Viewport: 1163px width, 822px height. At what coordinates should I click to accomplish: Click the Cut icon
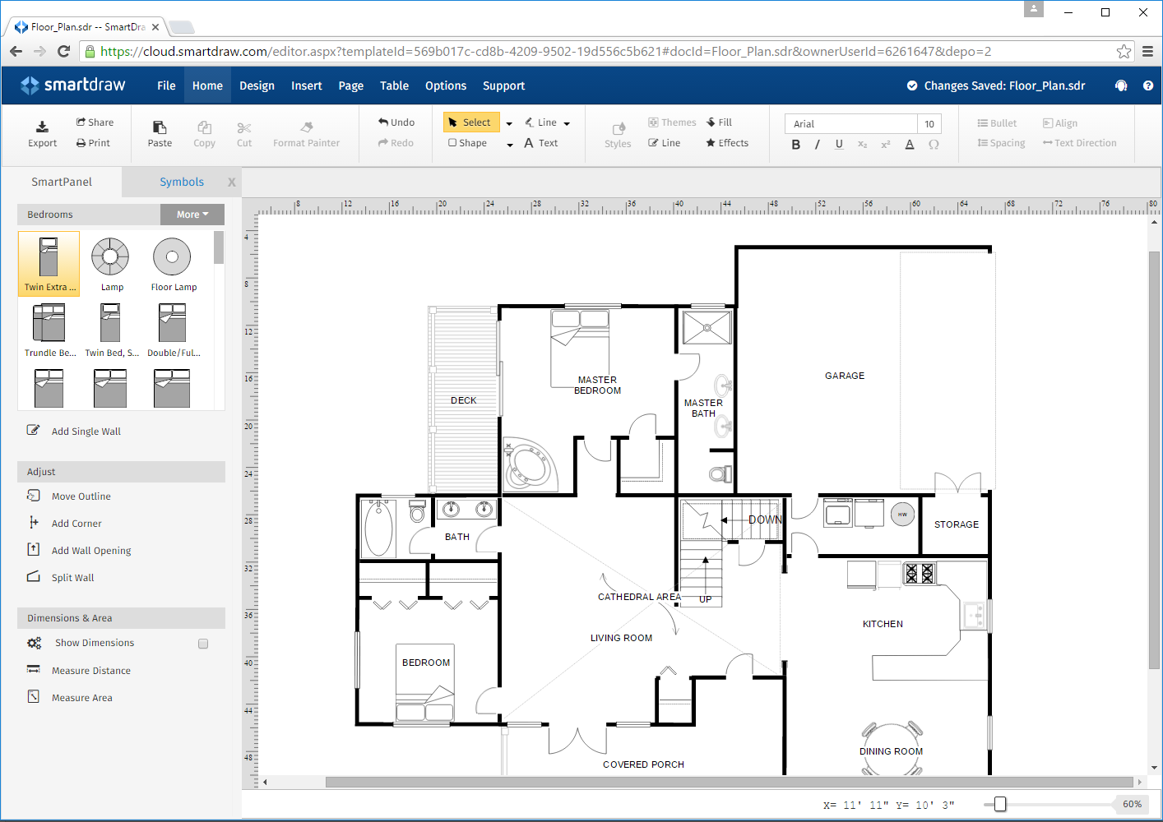click(243, 132)
